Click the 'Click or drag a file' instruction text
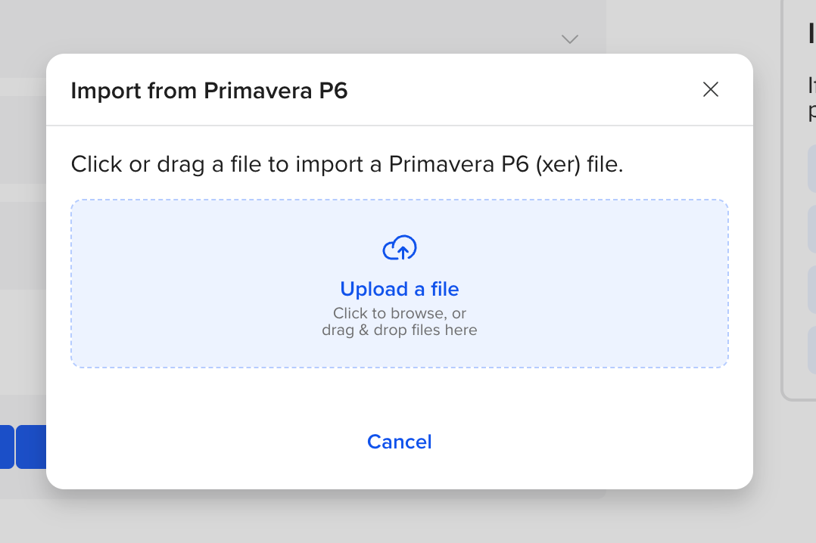 (x=347, y=164)
